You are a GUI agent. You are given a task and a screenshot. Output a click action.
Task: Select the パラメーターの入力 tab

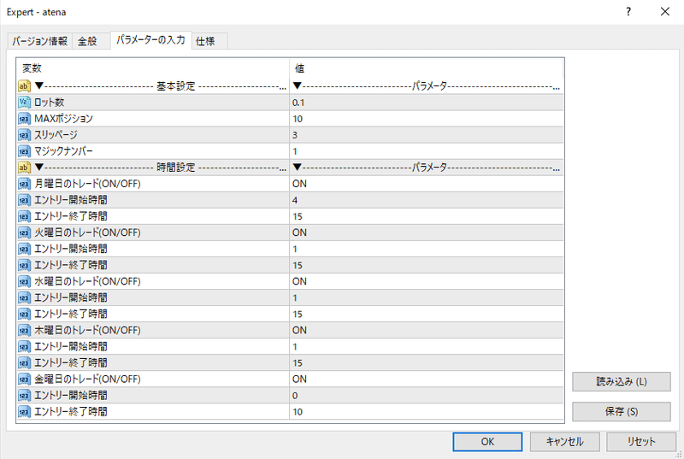point(150,39)
